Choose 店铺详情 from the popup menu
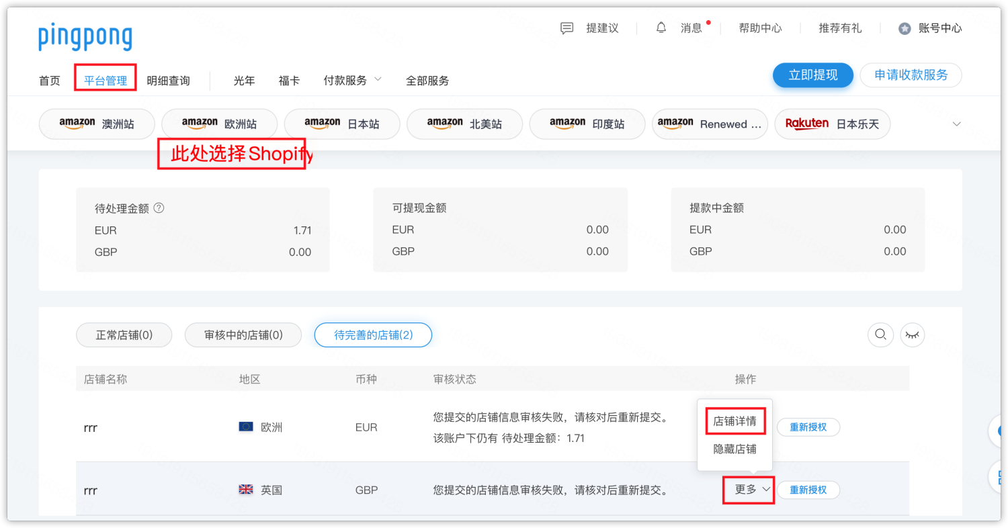 click(x=734, y=421)
